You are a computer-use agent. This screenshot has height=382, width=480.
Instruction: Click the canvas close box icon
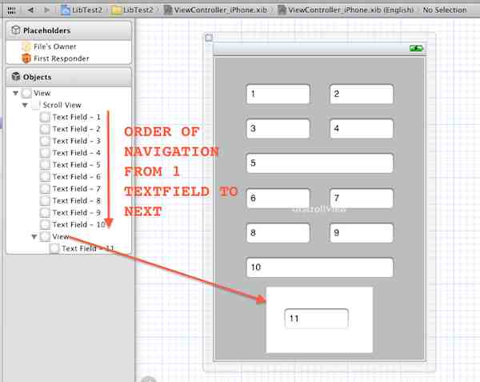209,38
